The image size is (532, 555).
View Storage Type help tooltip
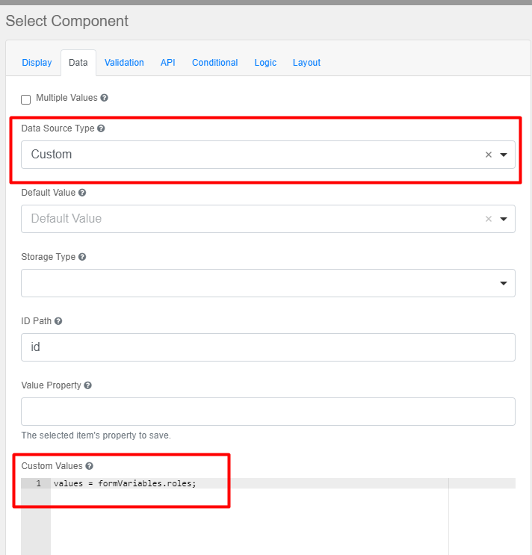point(82,257)
